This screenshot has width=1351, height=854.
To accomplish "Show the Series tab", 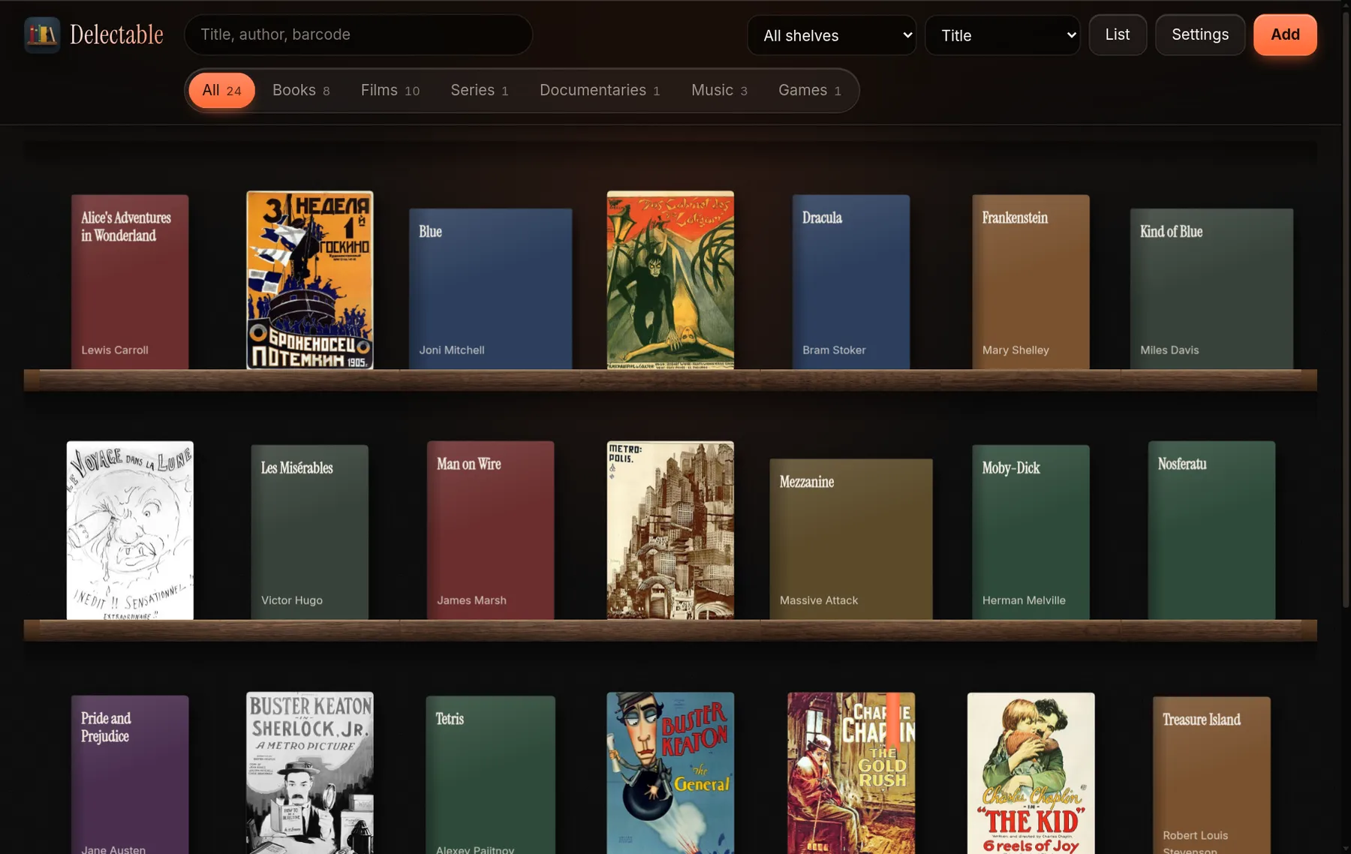I will pos(480,90).
